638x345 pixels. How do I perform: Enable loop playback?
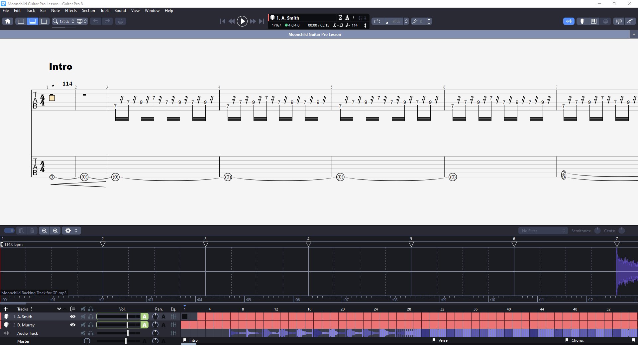(377, 21)
